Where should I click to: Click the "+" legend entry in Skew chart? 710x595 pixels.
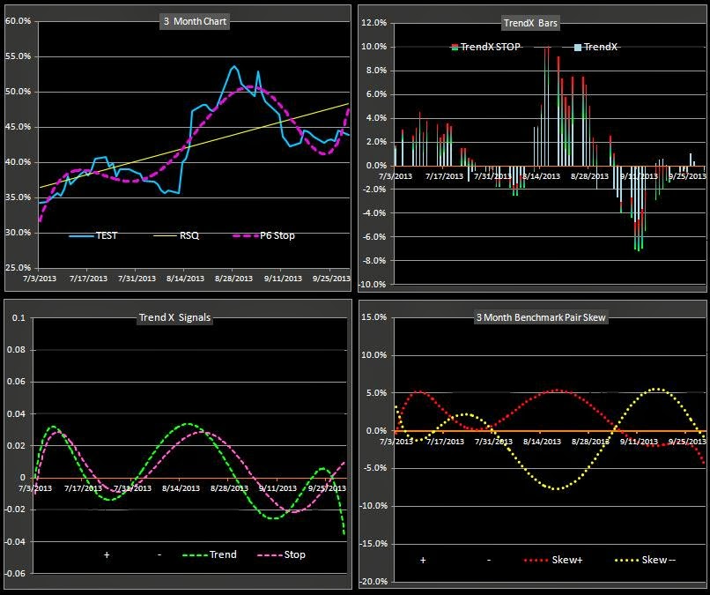[x=423, y=560]
